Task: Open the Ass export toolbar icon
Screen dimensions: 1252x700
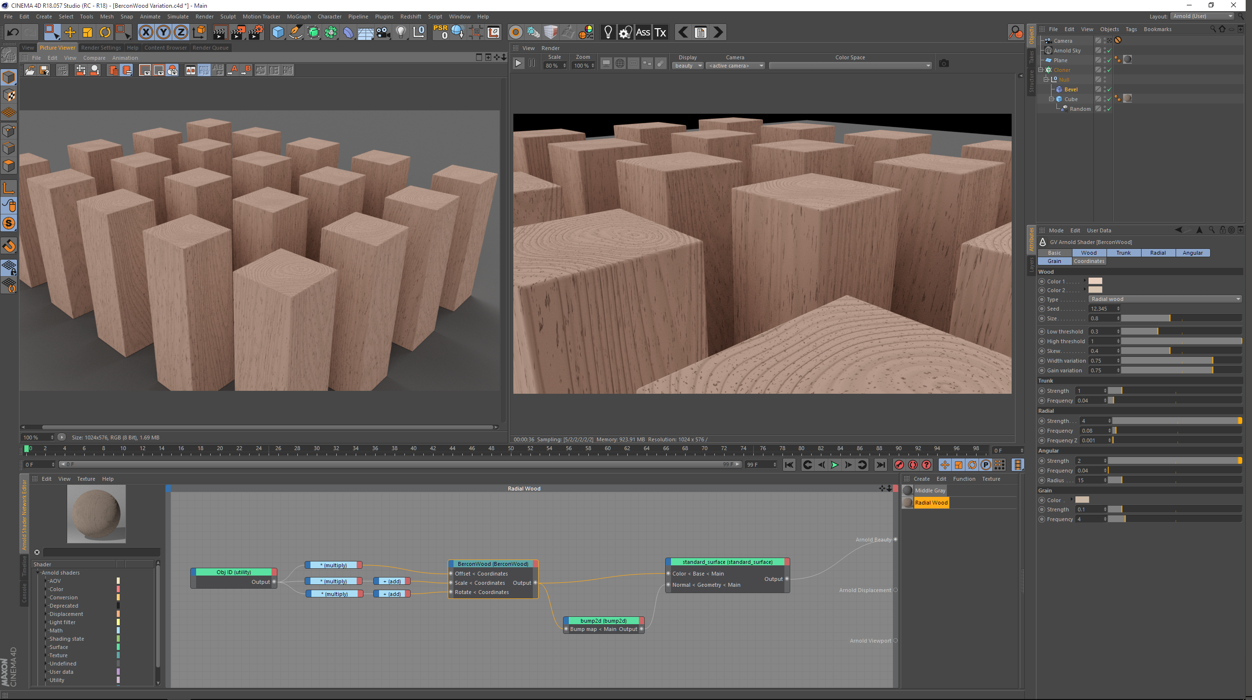Action: click(643, 33)
